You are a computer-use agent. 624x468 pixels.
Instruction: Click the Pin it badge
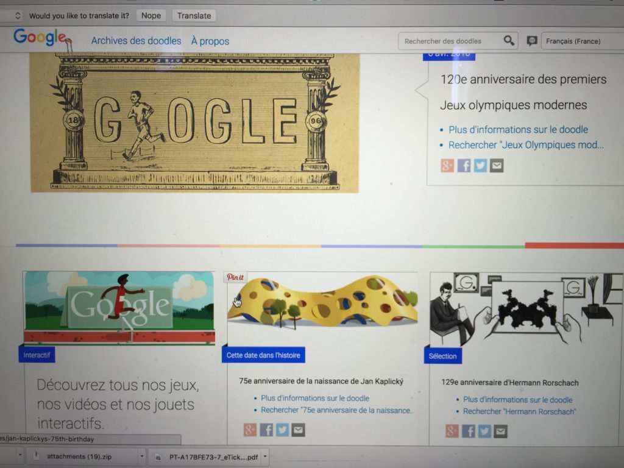point(235,277)
